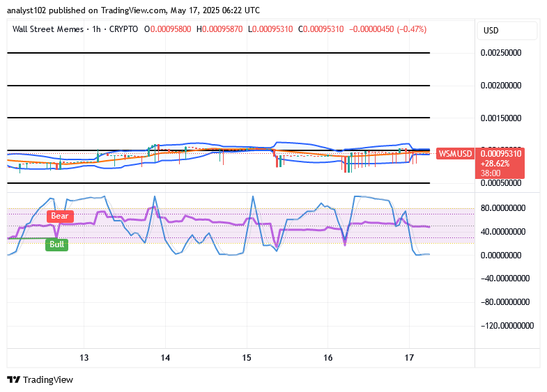Click the 0.00150000 price axis label

pos(501,118)
